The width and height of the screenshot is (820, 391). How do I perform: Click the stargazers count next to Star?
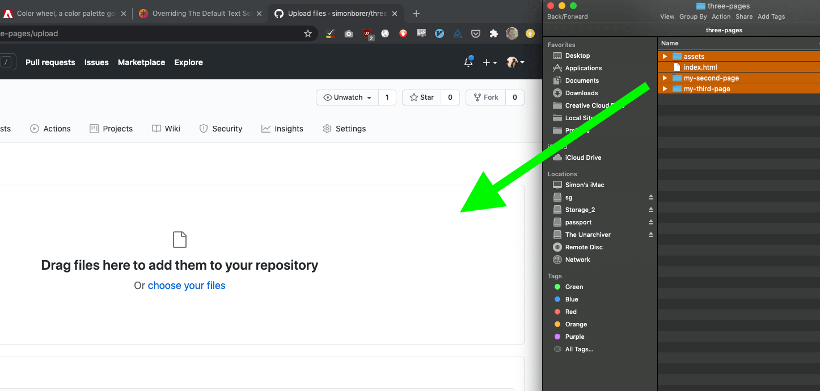click(450, 97)
